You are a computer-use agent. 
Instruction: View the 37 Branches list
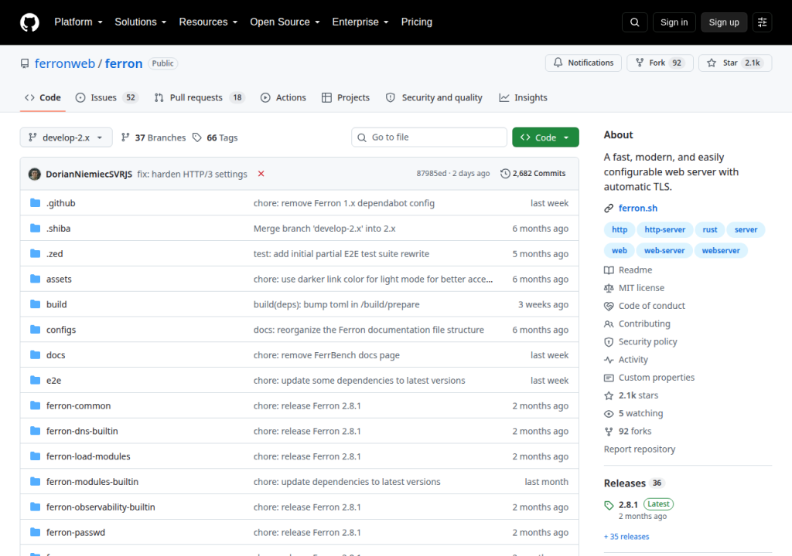pos(154,137)
